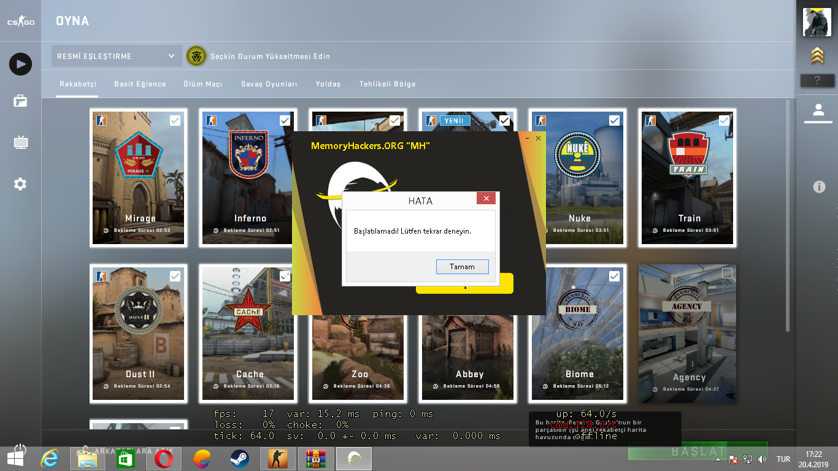Toggle the checkbox on the YENİ card

[504, 121]
